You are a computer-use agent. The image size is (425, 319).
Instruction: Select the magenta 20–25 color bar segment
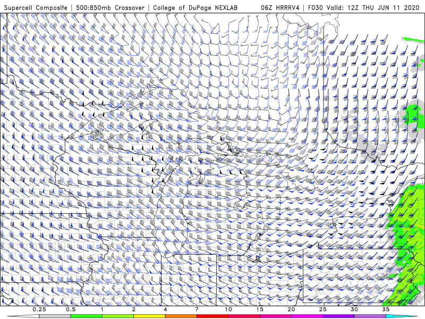pyautogui.click(x=307, y=316)
